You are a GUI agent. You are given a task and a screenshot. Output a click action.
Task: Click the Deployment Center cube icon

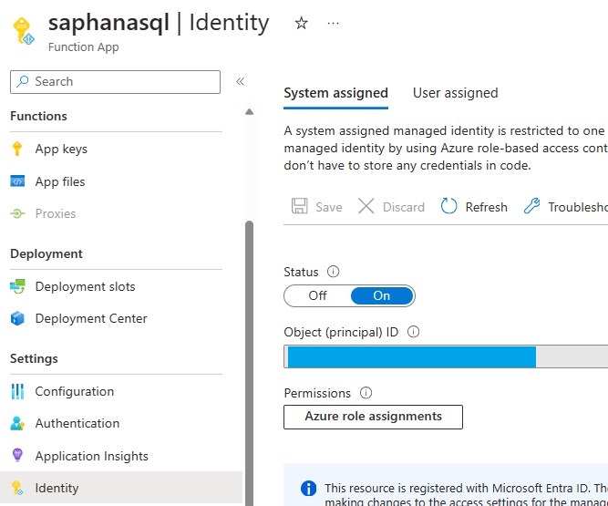(x=17, y=318)
